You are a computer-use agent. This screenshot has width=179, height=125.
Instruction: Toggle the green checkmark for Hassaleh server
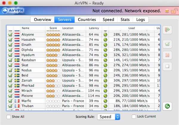pos(10,40)
